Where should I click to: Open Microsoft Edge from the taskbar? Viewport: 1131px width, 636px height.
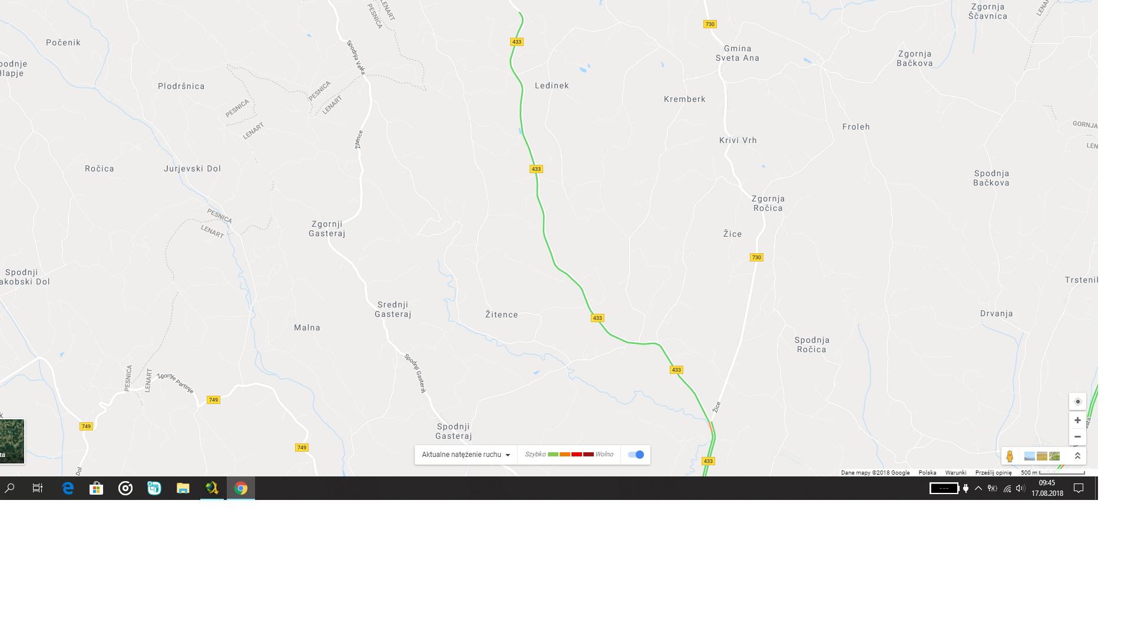pyautogui.click(x=68, y=488)
